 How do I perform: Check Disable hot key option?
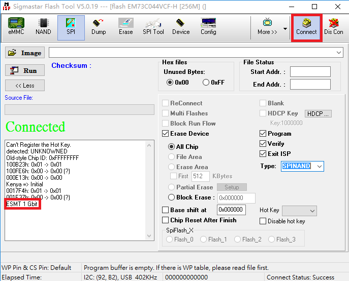point(282,221)
